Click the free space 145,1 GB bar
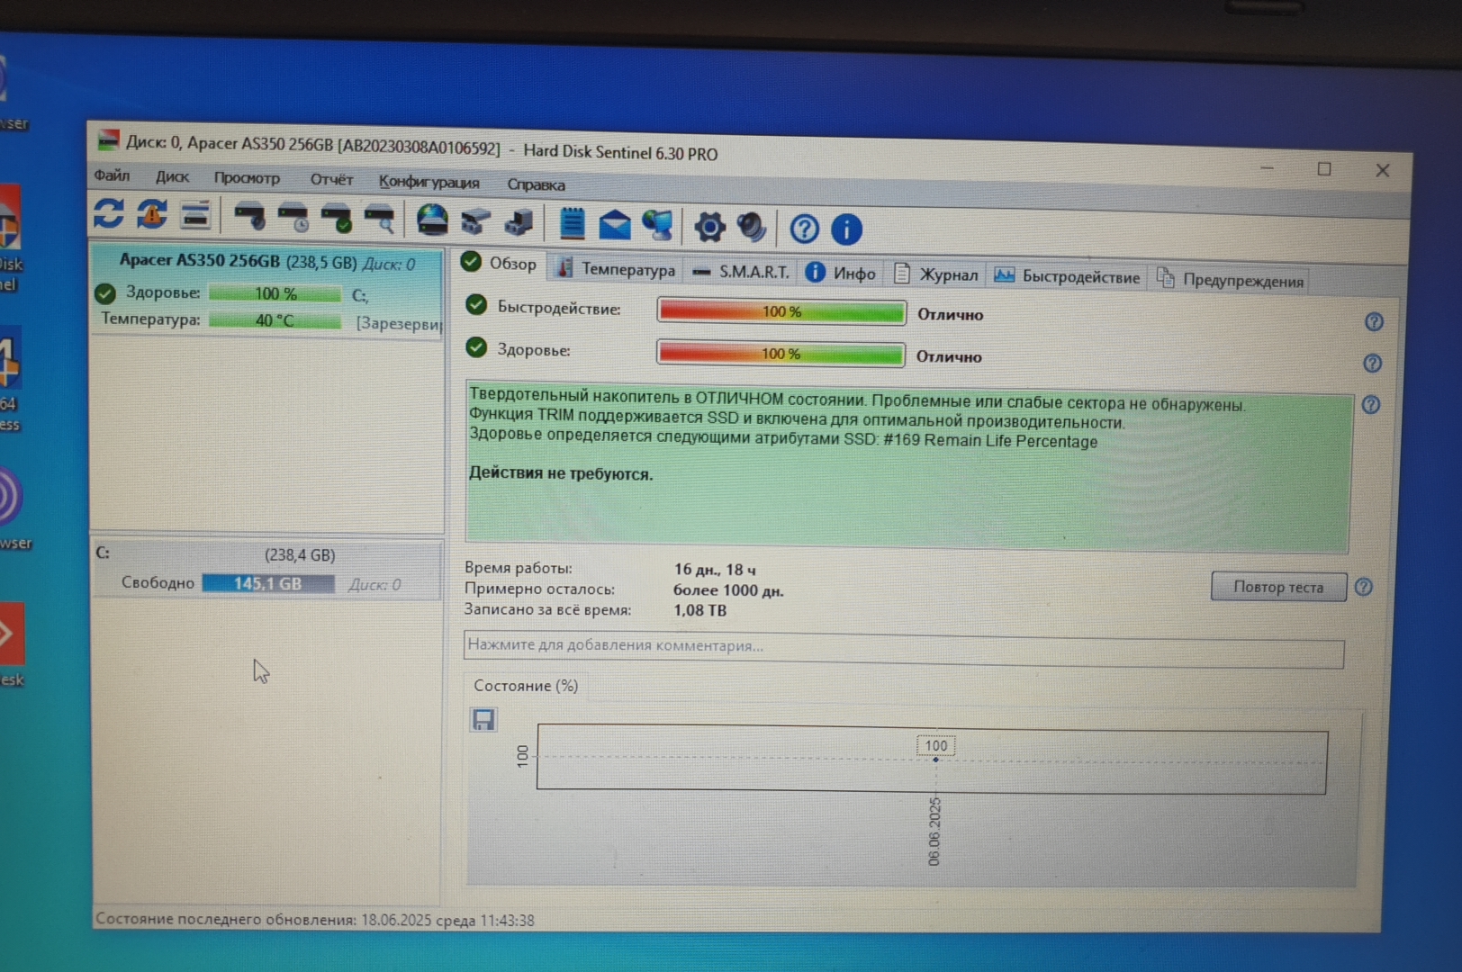 pos(268,583)
